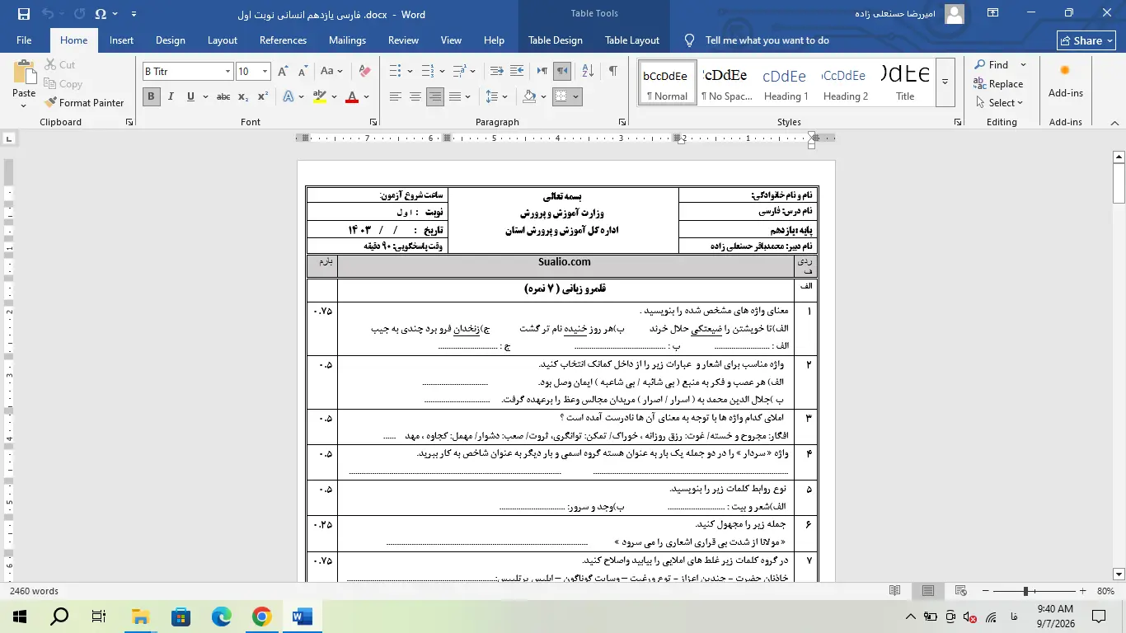Screen dimensions: 1126x633
Task: Toggle Italic formatting
Action: point(171,96)
